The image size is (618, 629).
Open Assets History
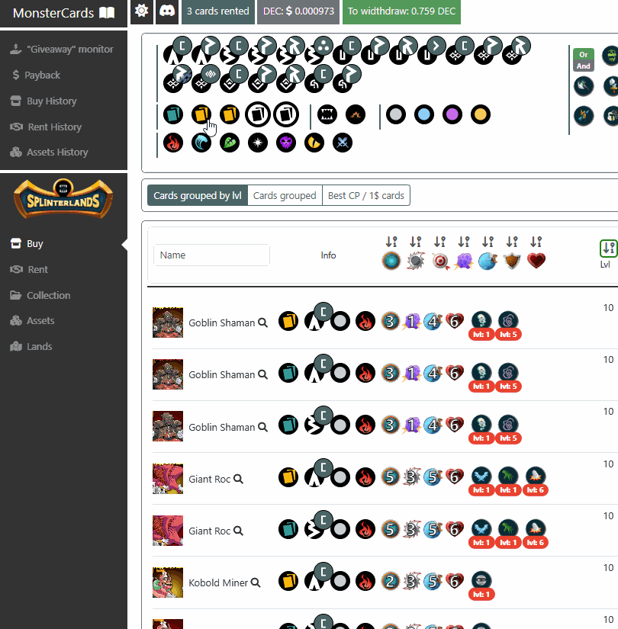pyautogui.click(x=49, y=152)
